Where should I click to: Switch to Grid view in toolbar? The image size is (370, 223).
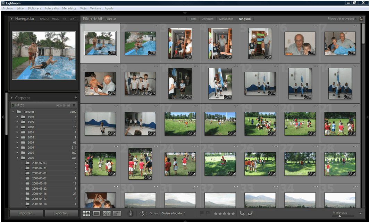click(x=86, y=213)
